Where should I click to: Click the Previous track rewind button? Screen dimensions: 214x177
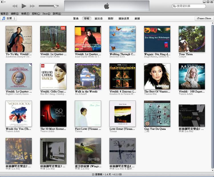click(15, 6)
